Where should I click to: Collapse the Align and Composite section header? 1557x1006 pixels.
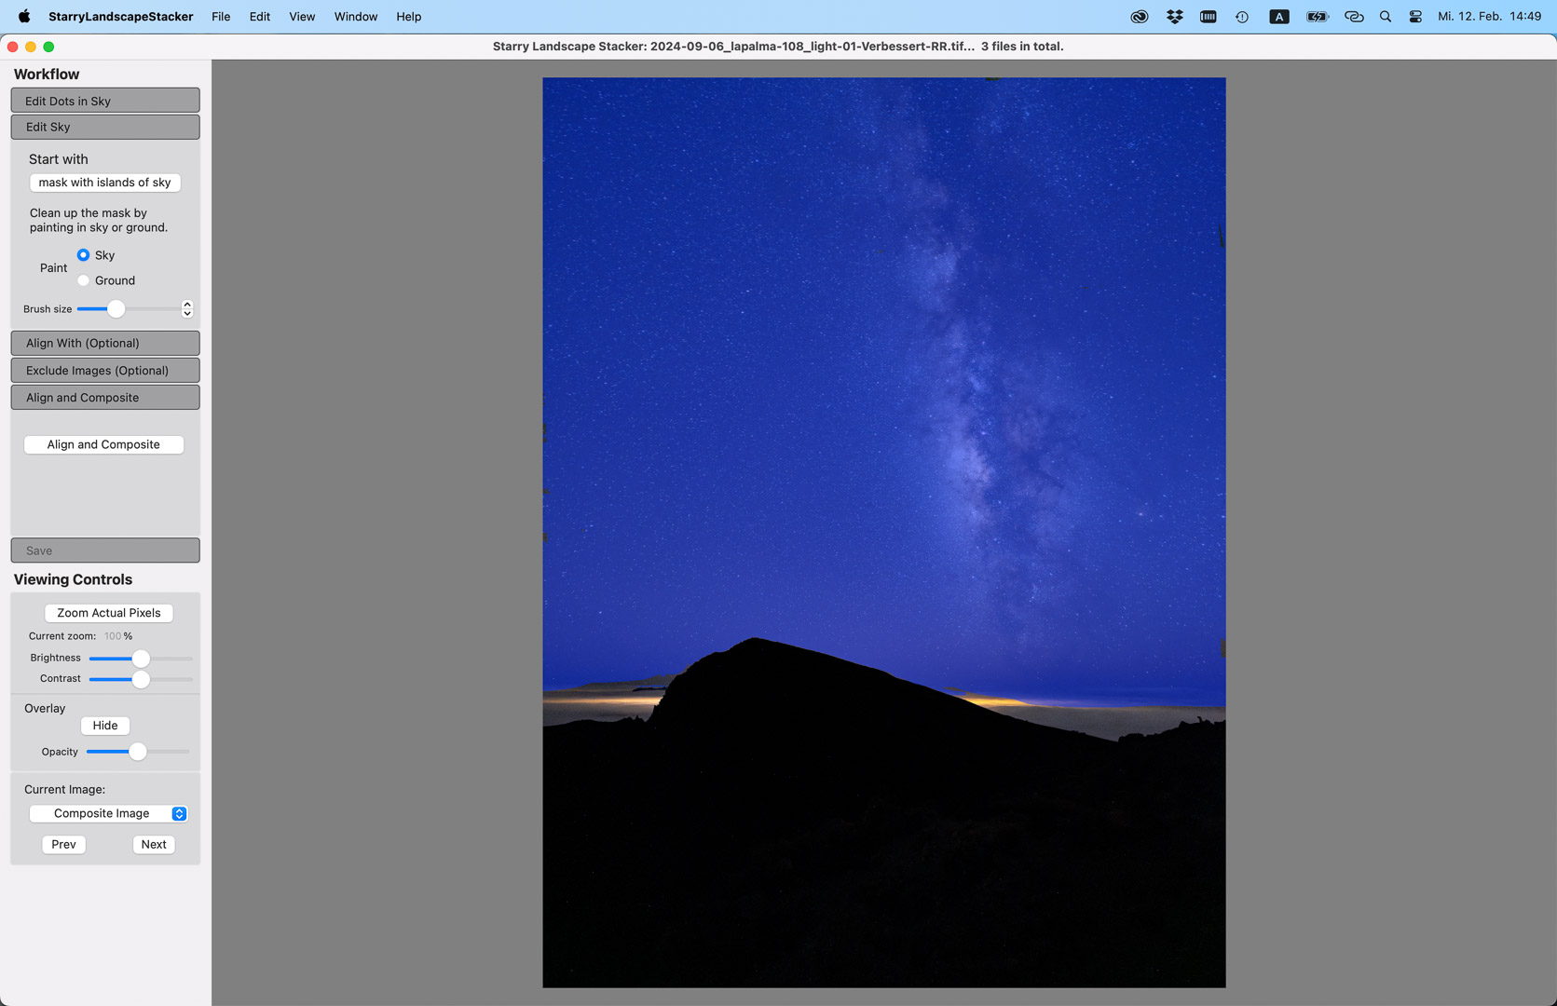(x=105, y=397)
